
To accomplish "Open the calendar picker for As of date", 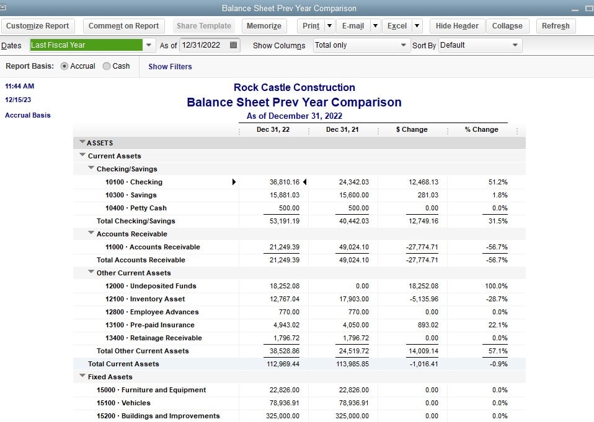I will tap(233, 45).
